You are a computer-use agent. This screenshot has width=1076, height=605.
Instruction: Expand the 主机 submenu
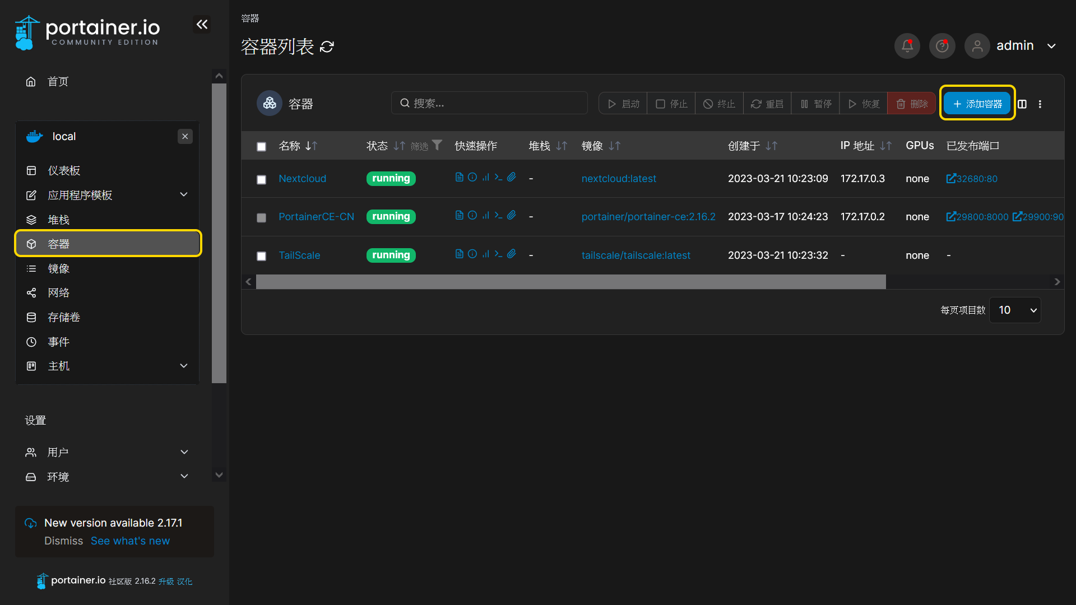point(183,366)
